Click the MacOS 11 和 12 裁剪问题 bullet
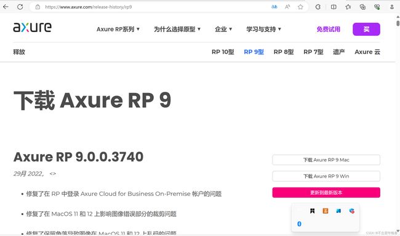The width and height of the screenshot is (400, 236). (102, 214)
